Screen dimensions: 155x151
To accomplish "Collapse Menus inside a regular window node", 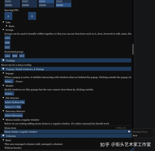I will (x=3, y=120).
